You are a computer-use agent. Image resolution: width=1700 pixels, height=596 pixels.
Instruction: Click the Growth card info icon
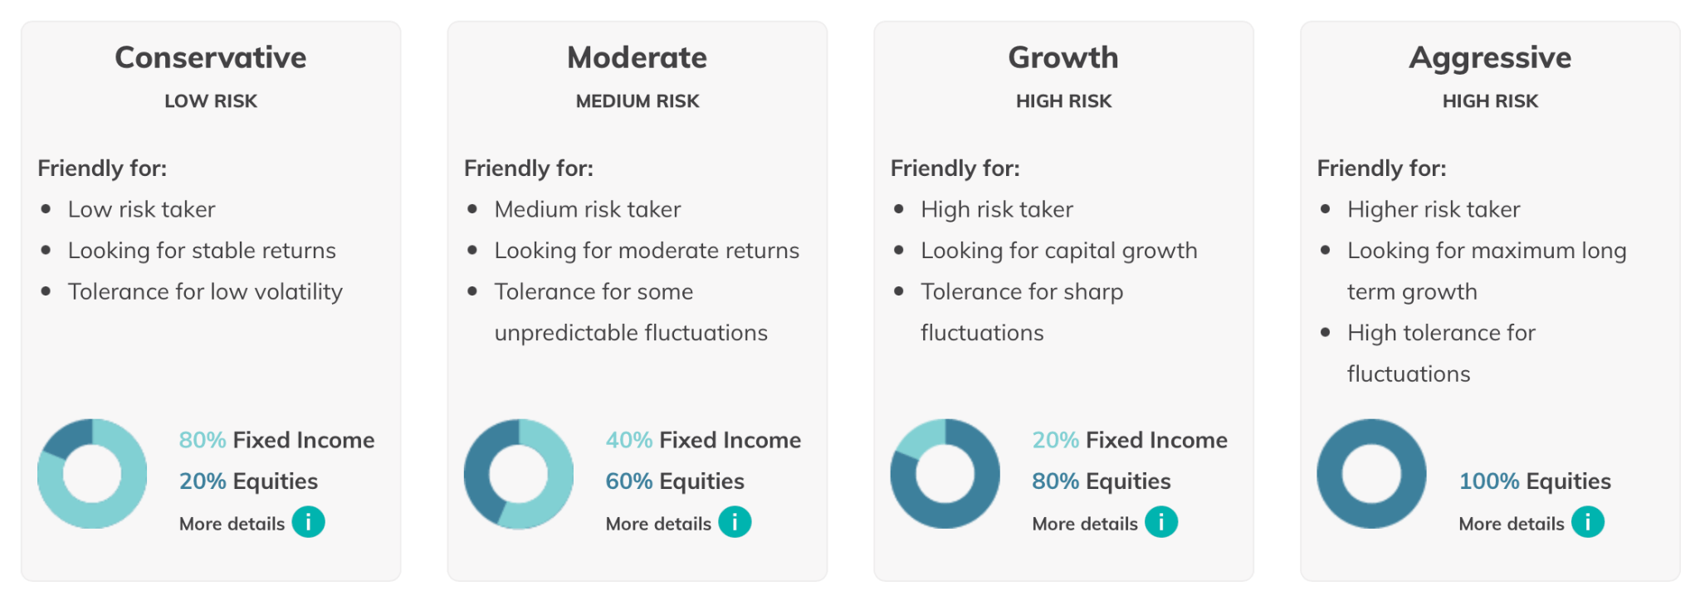coord(1161,522)
